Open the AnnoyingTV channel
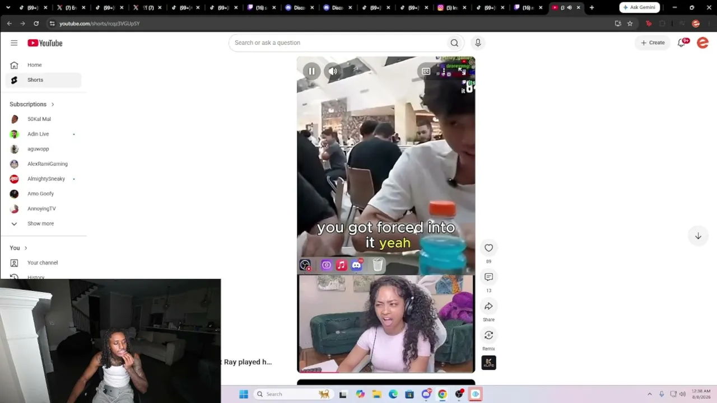Image resolution: width=717 pixels, height=403 pixels. point(43,209)
